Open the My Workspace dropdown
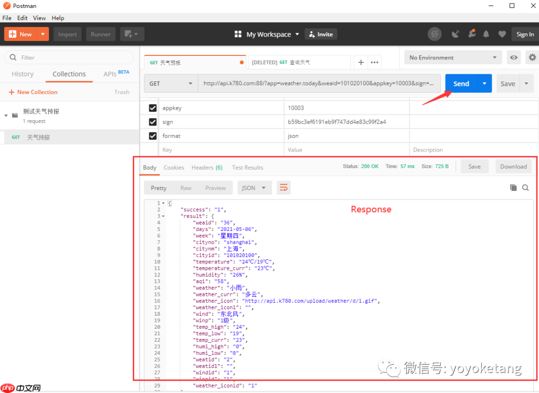Viewport: 539px width, 393px height. click(x=272, y=34)
